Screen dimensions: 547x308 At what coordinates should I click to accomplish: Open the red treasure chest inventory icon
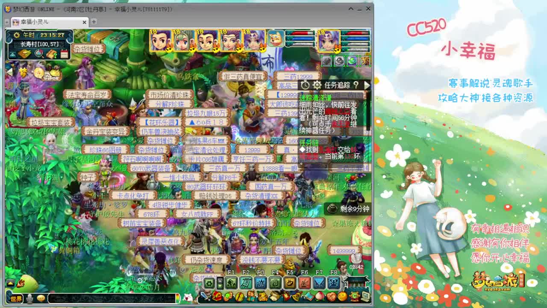(x=217, y=296)
